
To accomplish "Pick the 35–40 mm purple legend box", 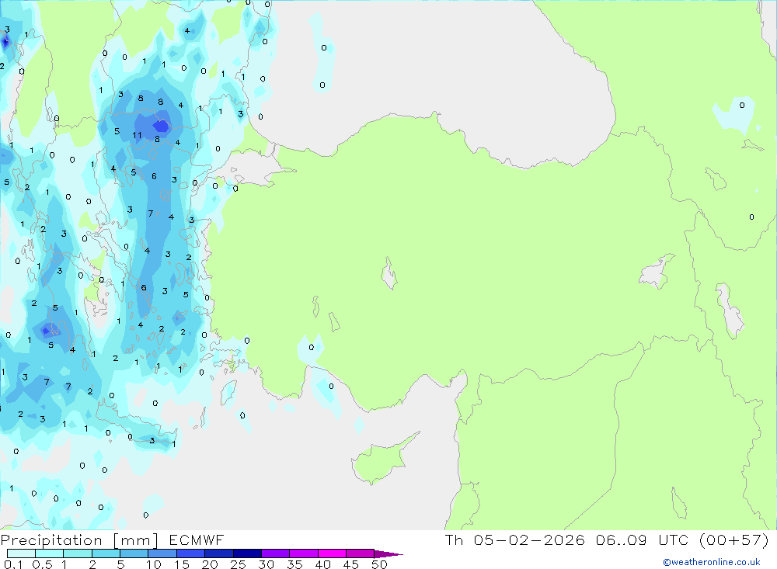I will point(303,553).
